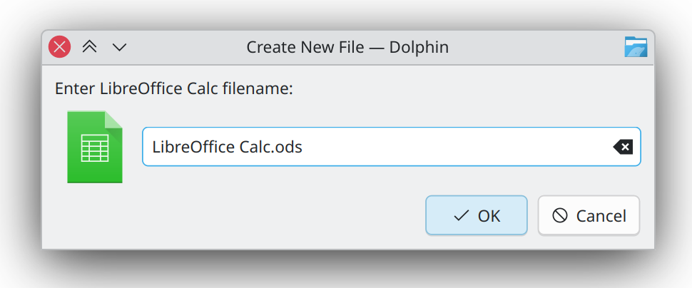This screenshot has height=288, width=692.
Task: Click the Dolphin folder icon in title bar
Action: pyautogui.click(x=636, y=47)
